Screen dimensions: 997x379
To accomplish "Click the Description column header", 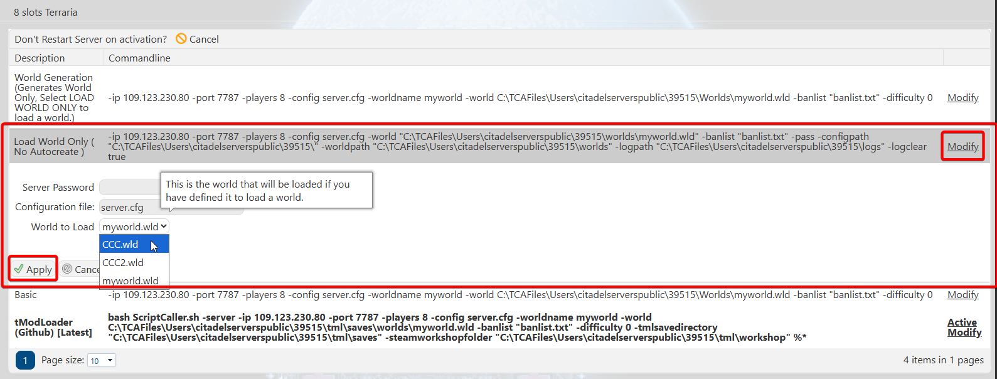I will (x=40, y=58).
